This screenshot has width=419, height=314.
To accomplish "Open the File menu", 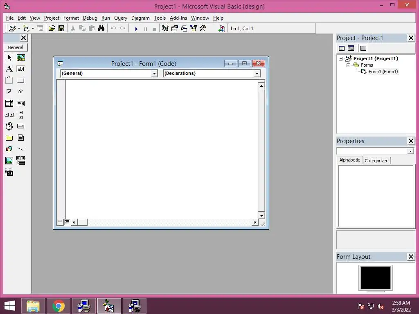I will click(10, 18).
